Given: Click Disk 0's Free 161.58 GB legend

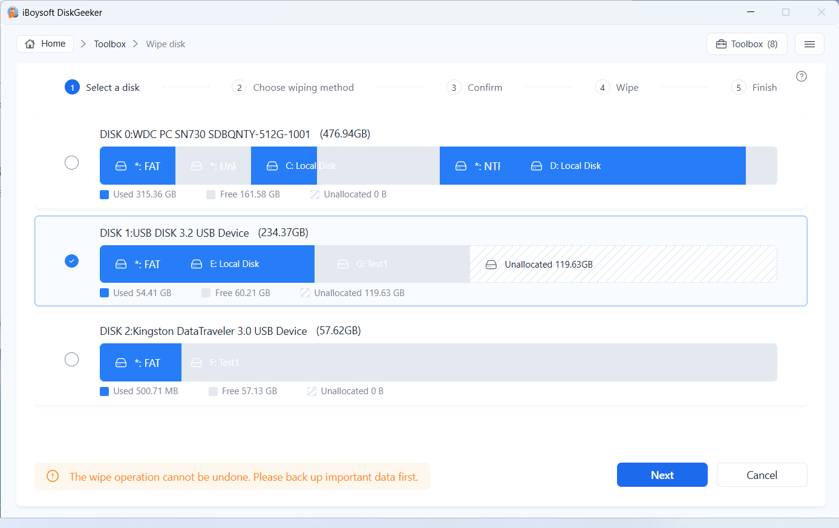Looking at the screenshot, I should [243, 194].
